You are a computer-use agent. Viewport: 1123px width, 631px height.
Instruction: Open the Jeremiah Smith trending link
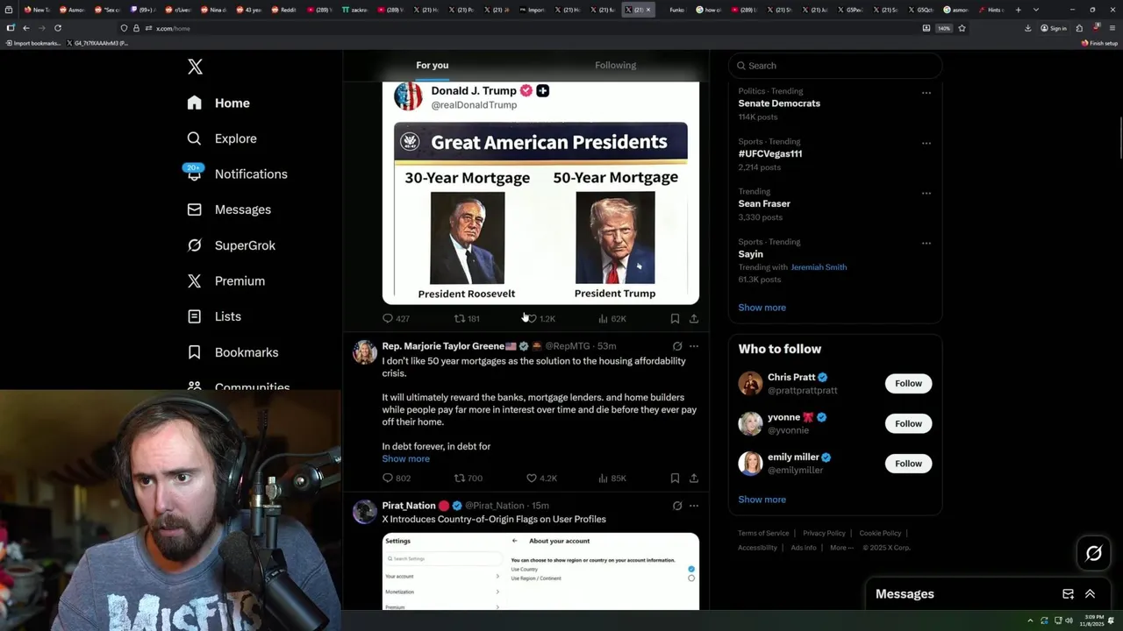[x=819, y=267]
